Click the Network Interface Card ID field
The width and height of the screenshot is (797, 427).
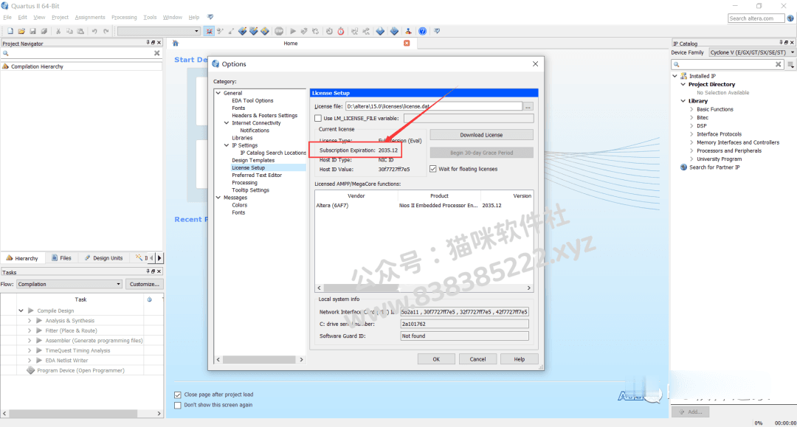click(x=464, y=312)
